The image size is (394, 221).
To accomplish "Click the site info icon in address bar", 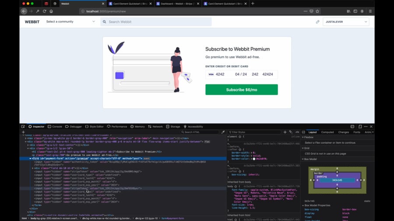I will (x=83, y=11).
